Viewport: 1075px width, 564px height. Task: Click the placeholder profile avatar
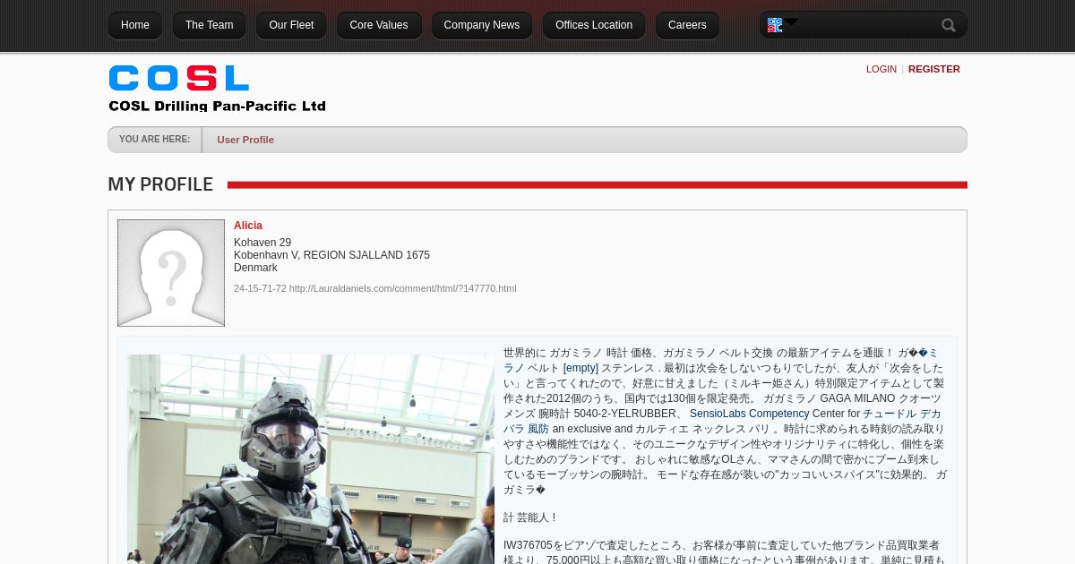tap(171, 273)
